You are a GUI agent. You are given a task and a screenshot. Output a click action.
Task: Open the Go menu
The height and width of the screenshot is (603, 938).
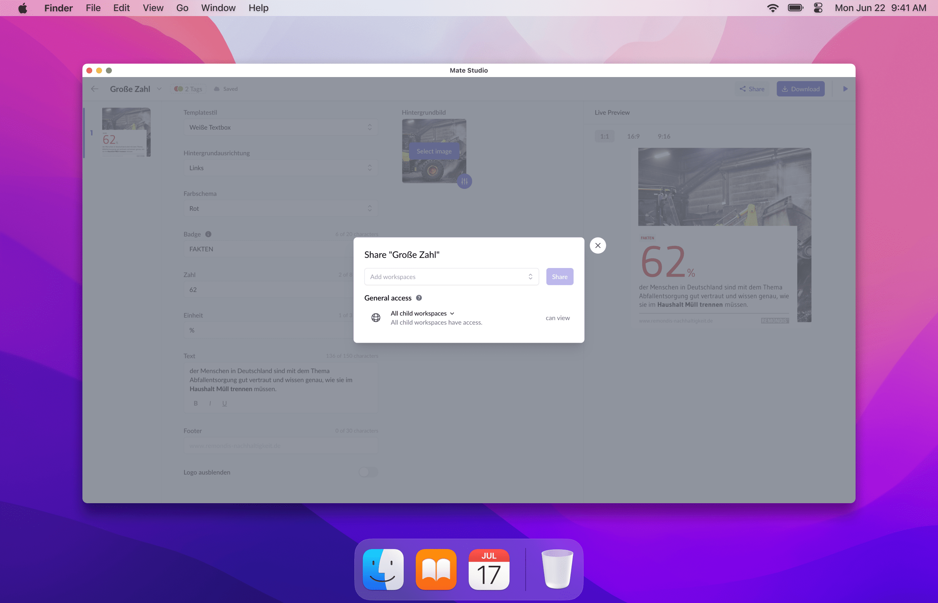tap(182, 8)
